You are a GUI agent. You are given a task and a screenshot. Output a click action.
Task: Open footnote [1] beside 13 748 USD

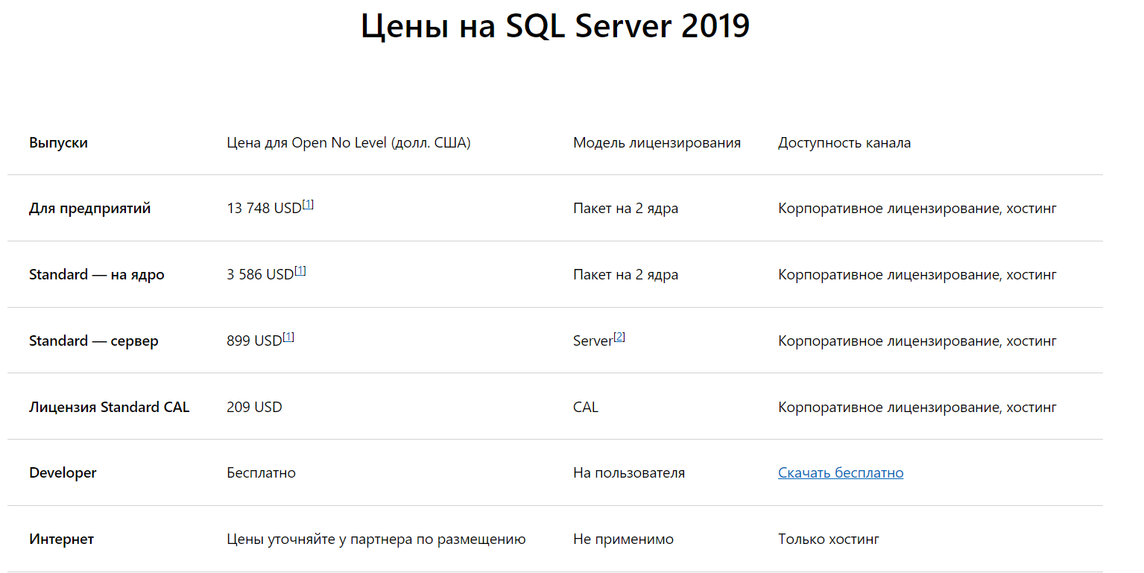tap(308, 204)
